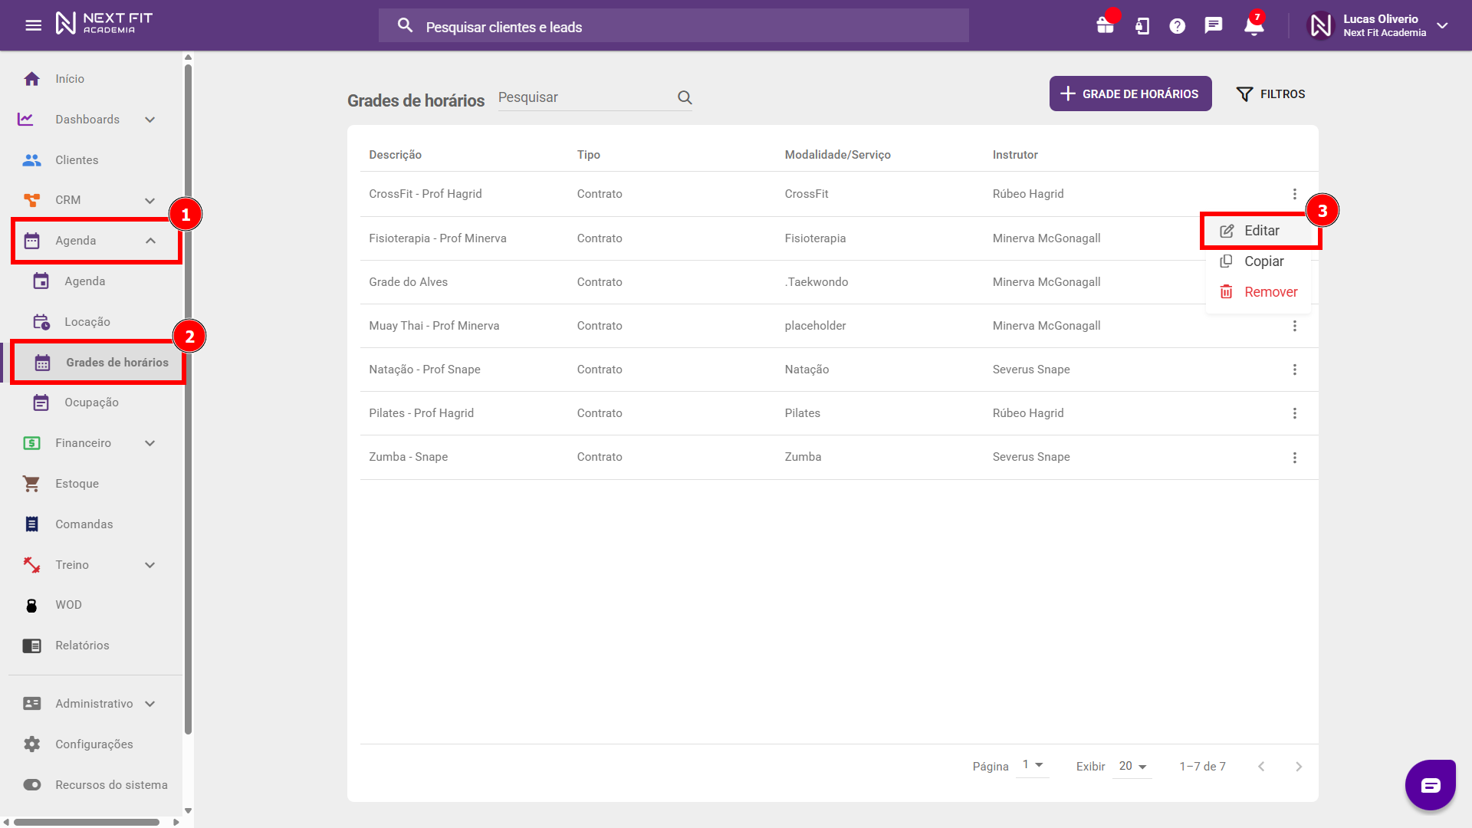Click the search magnifier beside Pesquisar

(685, 97)
